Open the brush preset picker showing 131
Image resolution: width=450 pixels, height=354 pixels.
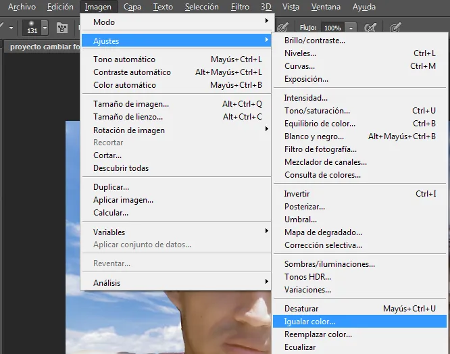pos(35,28)
